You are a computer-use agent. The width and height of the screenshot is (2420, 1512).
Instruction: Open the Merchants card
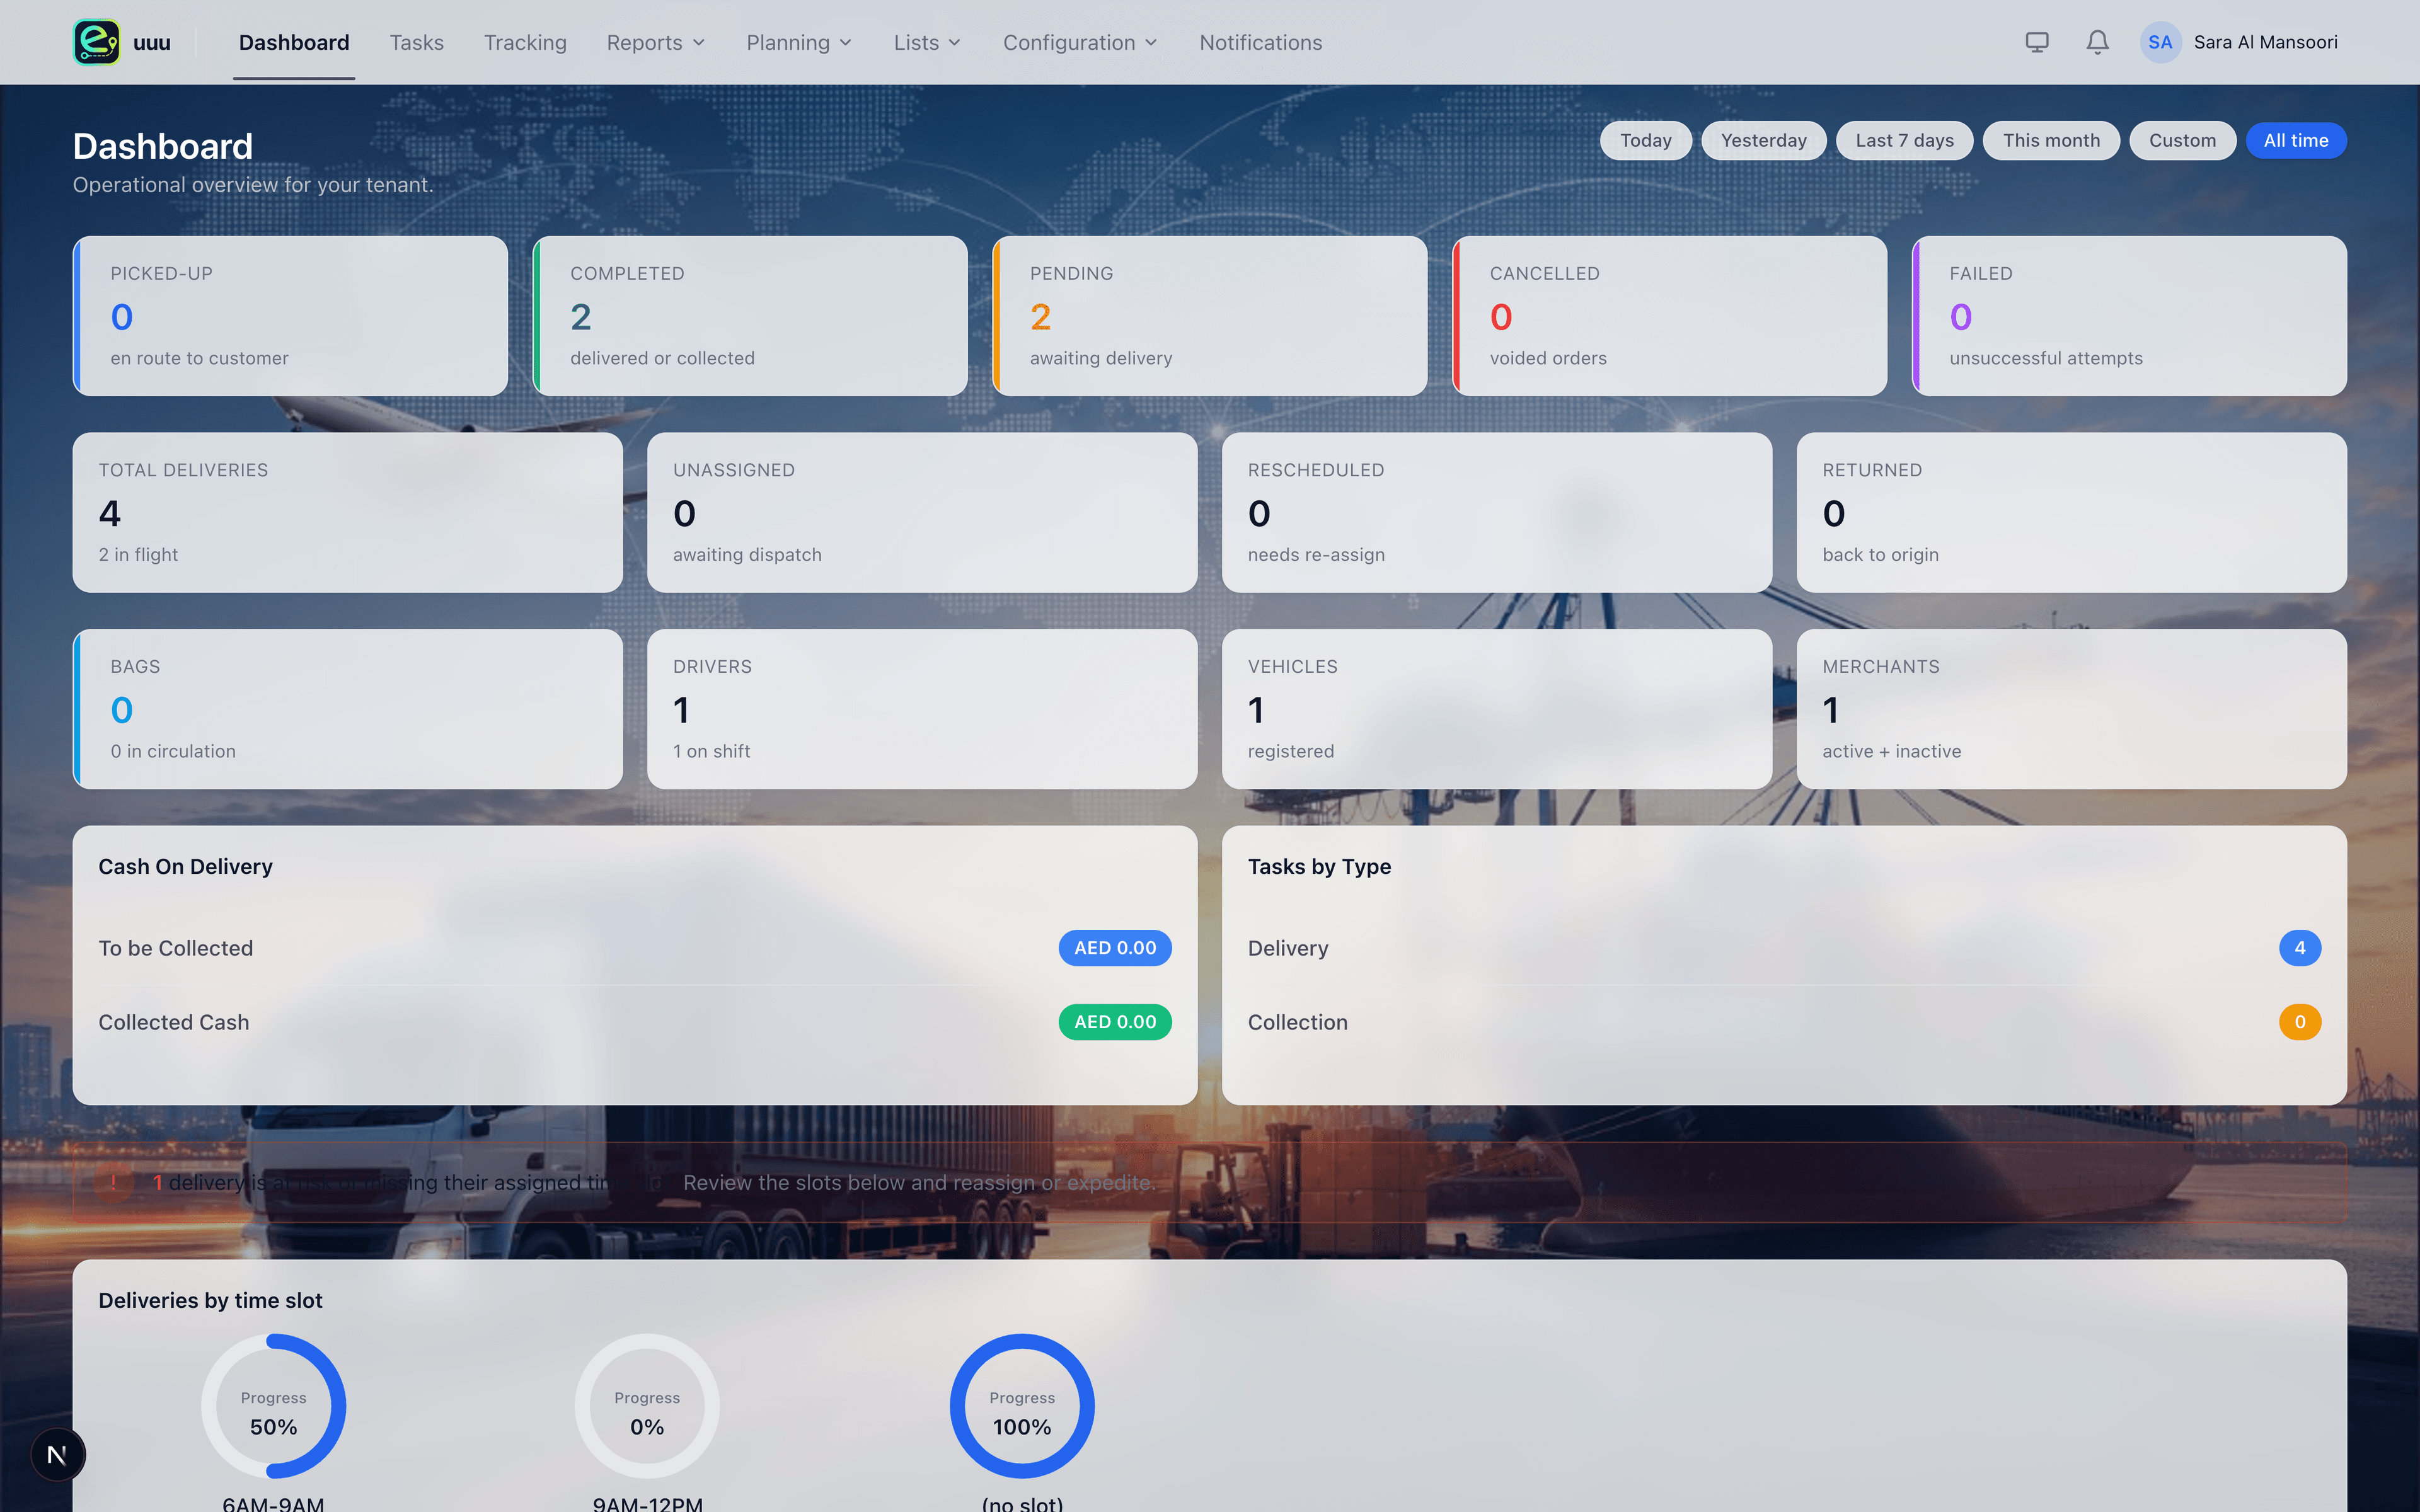click(2072, 709)
